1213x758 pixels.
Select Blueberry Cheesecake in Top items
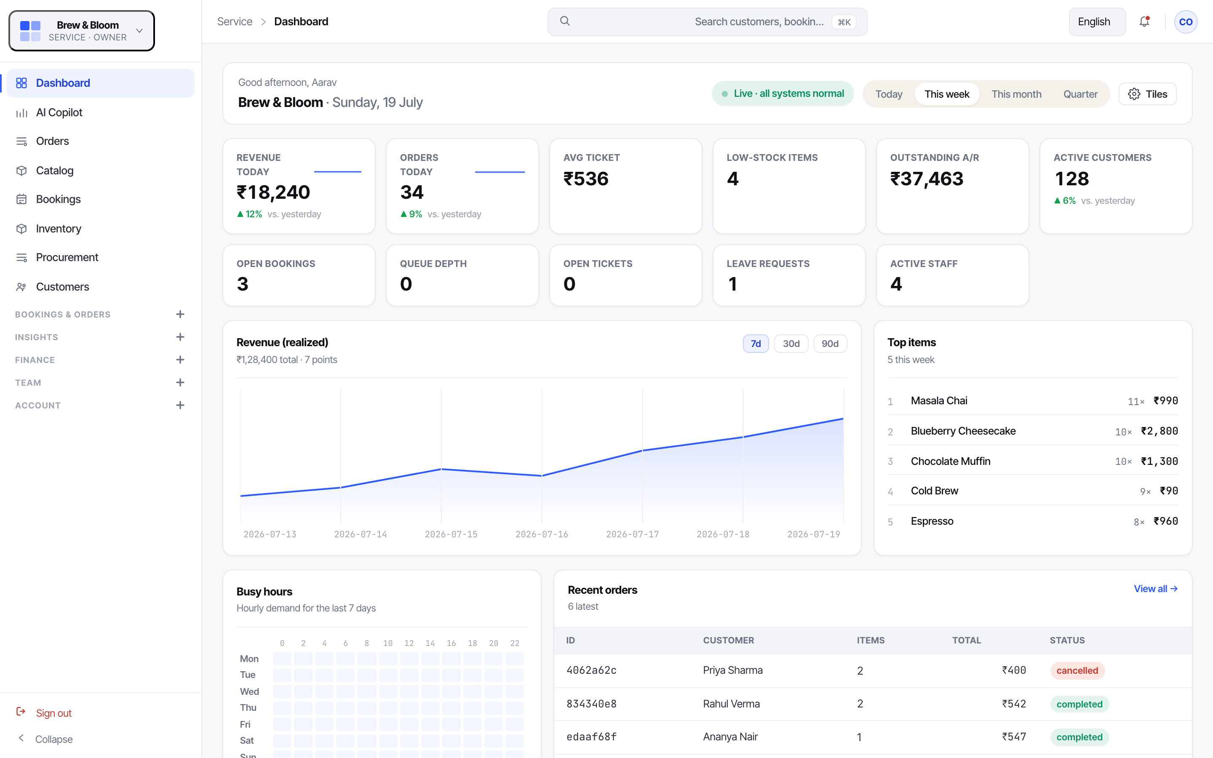tap(1033, 431)
